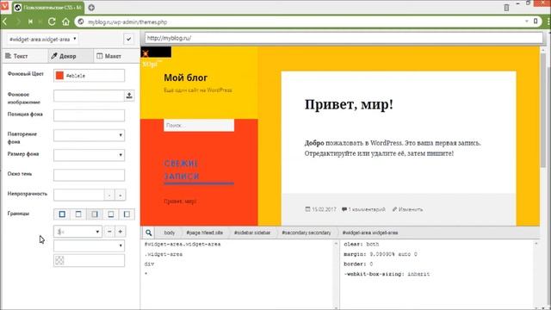Click the site info globe icon

click(81, 22)
